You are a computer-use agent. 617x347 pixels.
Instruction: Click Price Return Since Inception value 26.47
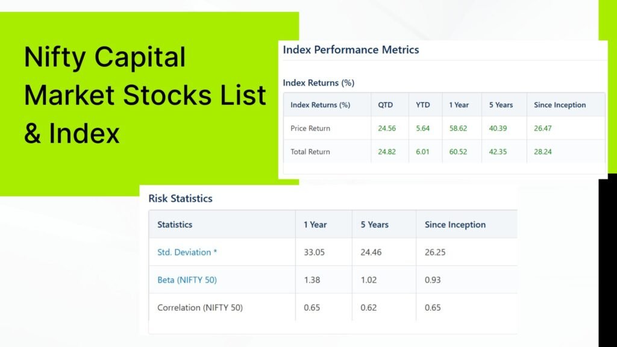click(x=543, y=128)
